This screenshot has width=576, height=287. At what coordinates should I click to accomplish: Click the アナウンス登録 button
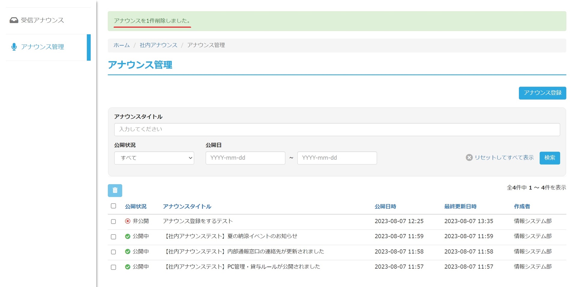tap(542, 93)
